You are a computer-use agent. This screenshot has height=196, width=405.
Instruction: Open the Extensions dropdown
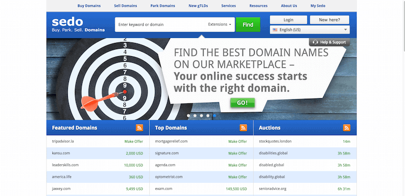click(x=220, y=24)
